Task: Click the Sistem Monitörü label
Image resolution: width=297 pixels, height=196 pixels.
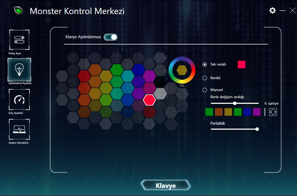Action: tap(18, 143)
